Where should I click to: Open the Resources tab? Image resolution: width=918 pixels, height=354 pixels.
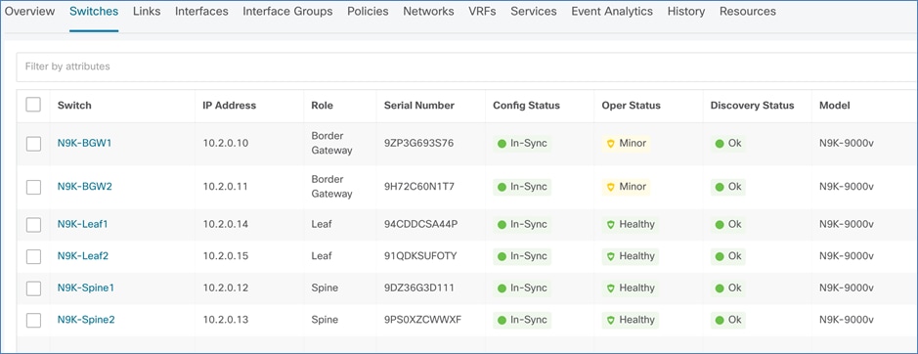(x=748, y=11)
